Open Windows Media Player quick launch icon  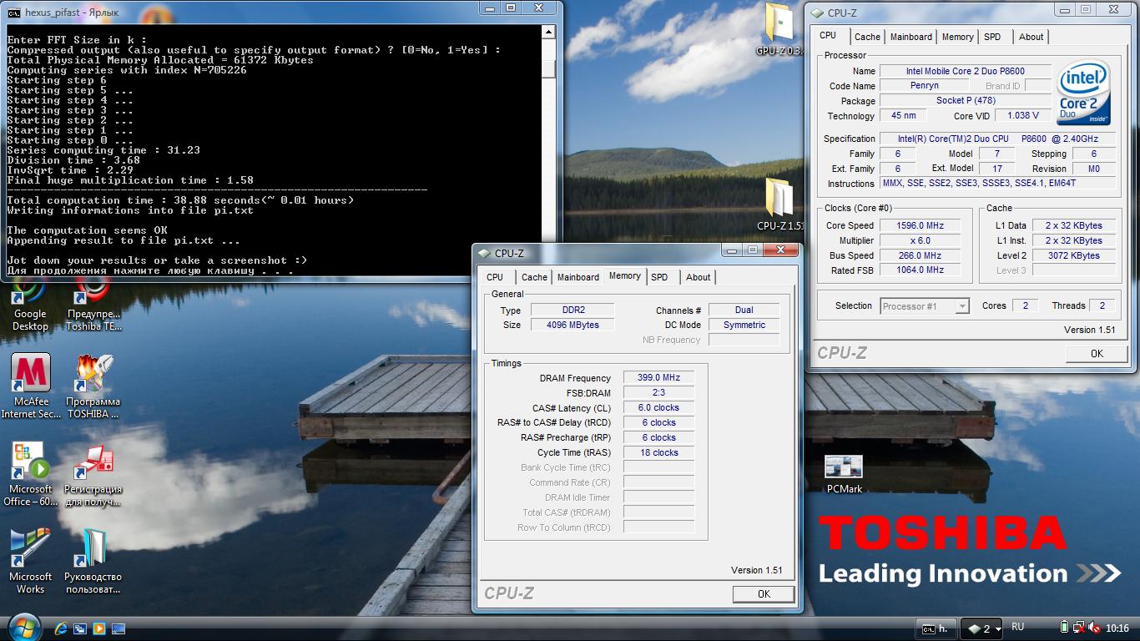pyautogui.click(x=99, y=628)
